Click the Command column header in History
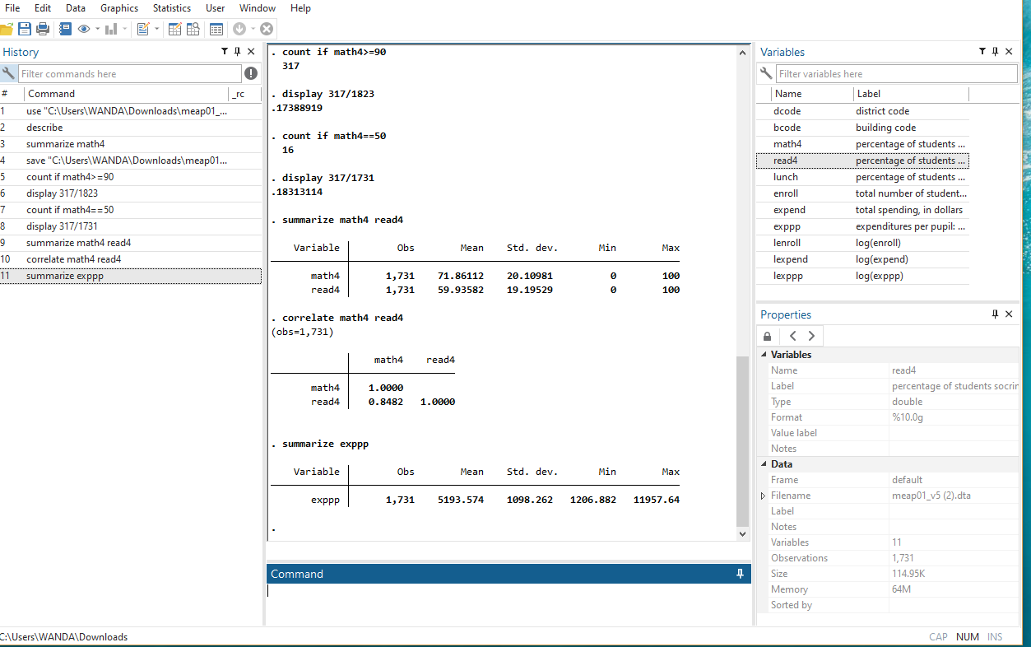This screenshot has height=647, width=1031. tap(126, 94)
